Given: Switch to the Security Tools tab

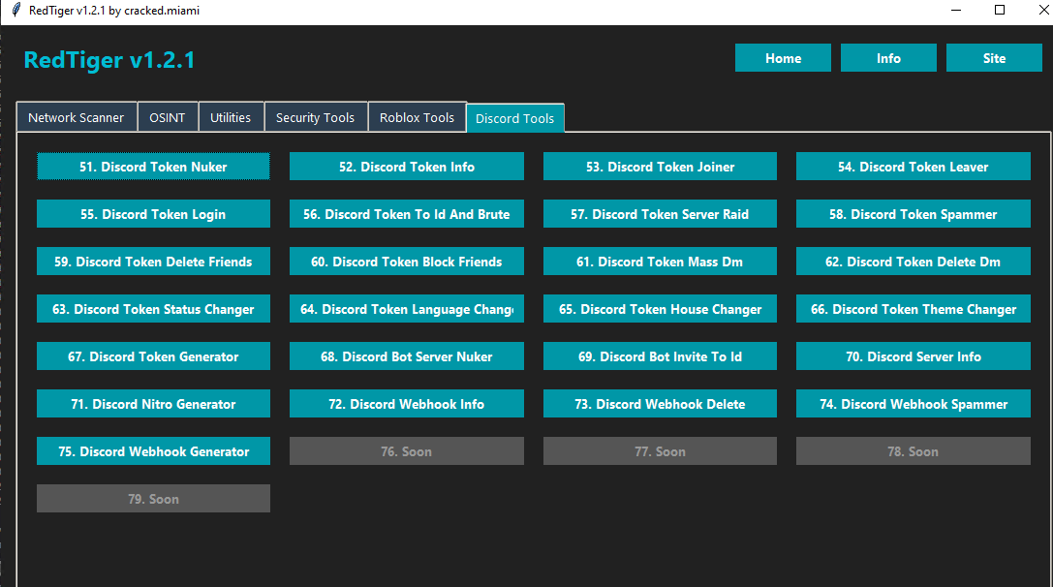Looking at the screenshot, I should pyautogui.click(x=315, y=117).
